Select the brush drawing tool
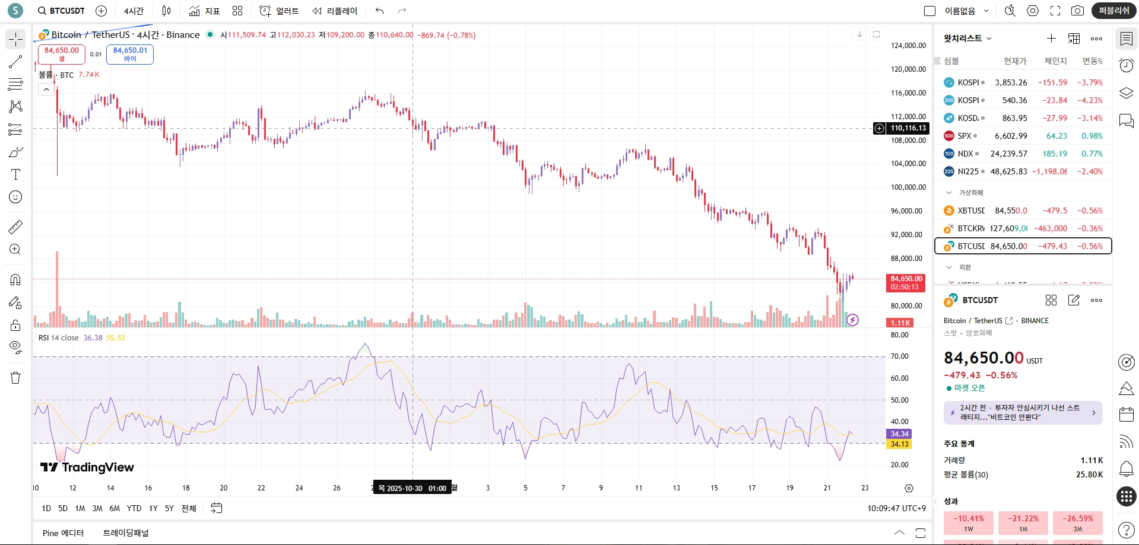 tap(15, 152)
